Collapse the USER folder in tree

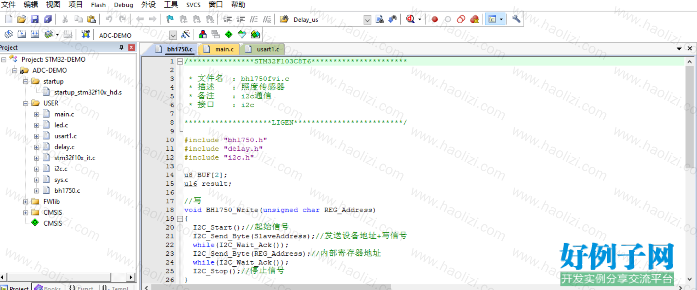[26, 103]
